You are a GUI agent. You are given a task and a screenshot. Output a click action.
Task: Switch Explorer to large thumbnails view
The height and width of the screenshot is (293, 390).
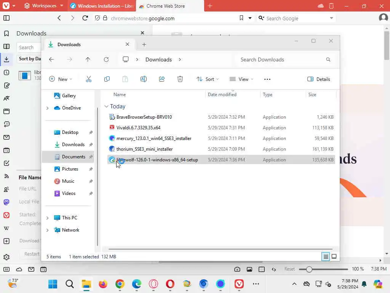pyautogui.click(x=334, y=256)
